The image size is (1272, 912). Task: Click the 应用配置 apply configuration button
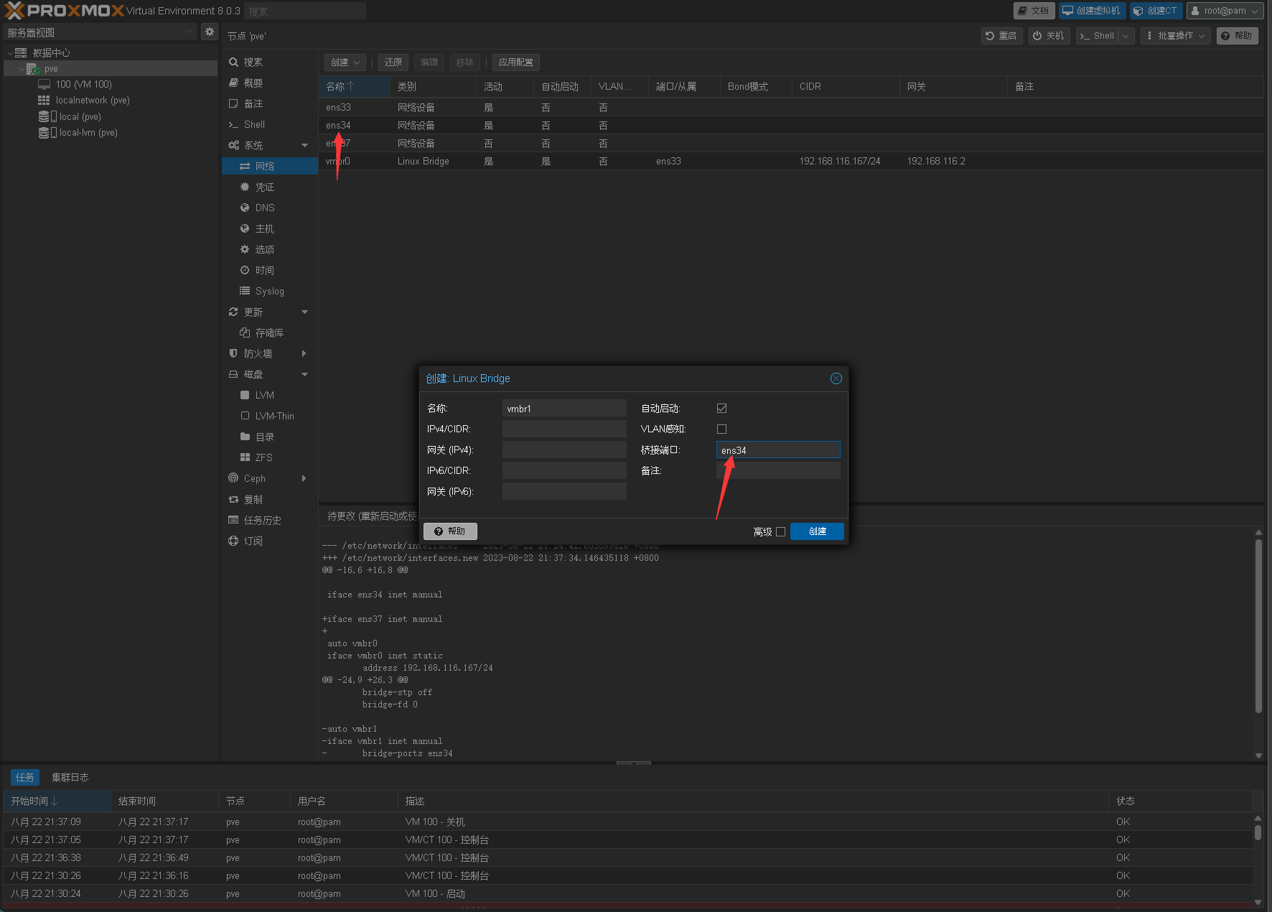coord(515,62)
